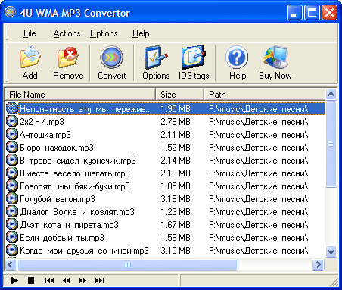Open the Help menu in menu bar

[141, 33]
